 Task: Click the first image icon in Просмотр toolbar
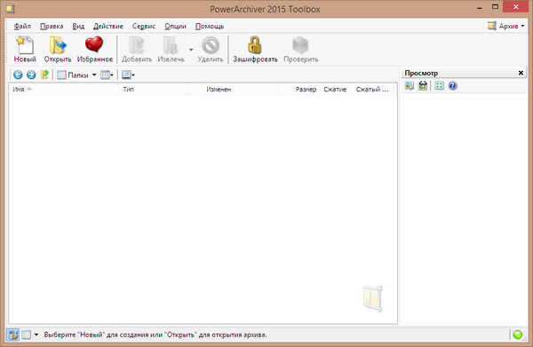pyautogui.click(x=410, y=85)
